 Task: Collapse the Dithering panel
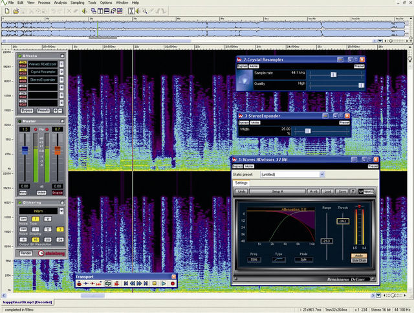62,202
